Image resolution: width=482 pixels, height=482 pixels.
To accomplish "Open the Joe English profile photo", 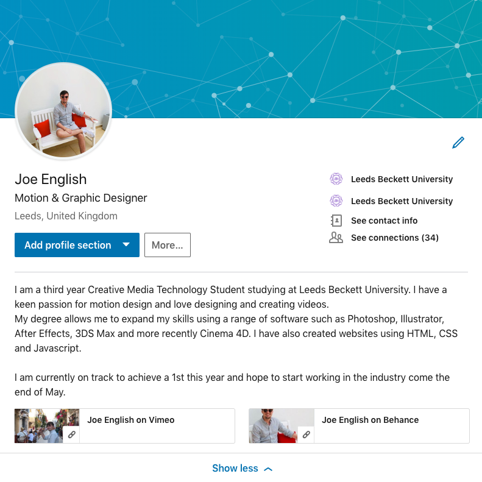I will coord(63,111).
